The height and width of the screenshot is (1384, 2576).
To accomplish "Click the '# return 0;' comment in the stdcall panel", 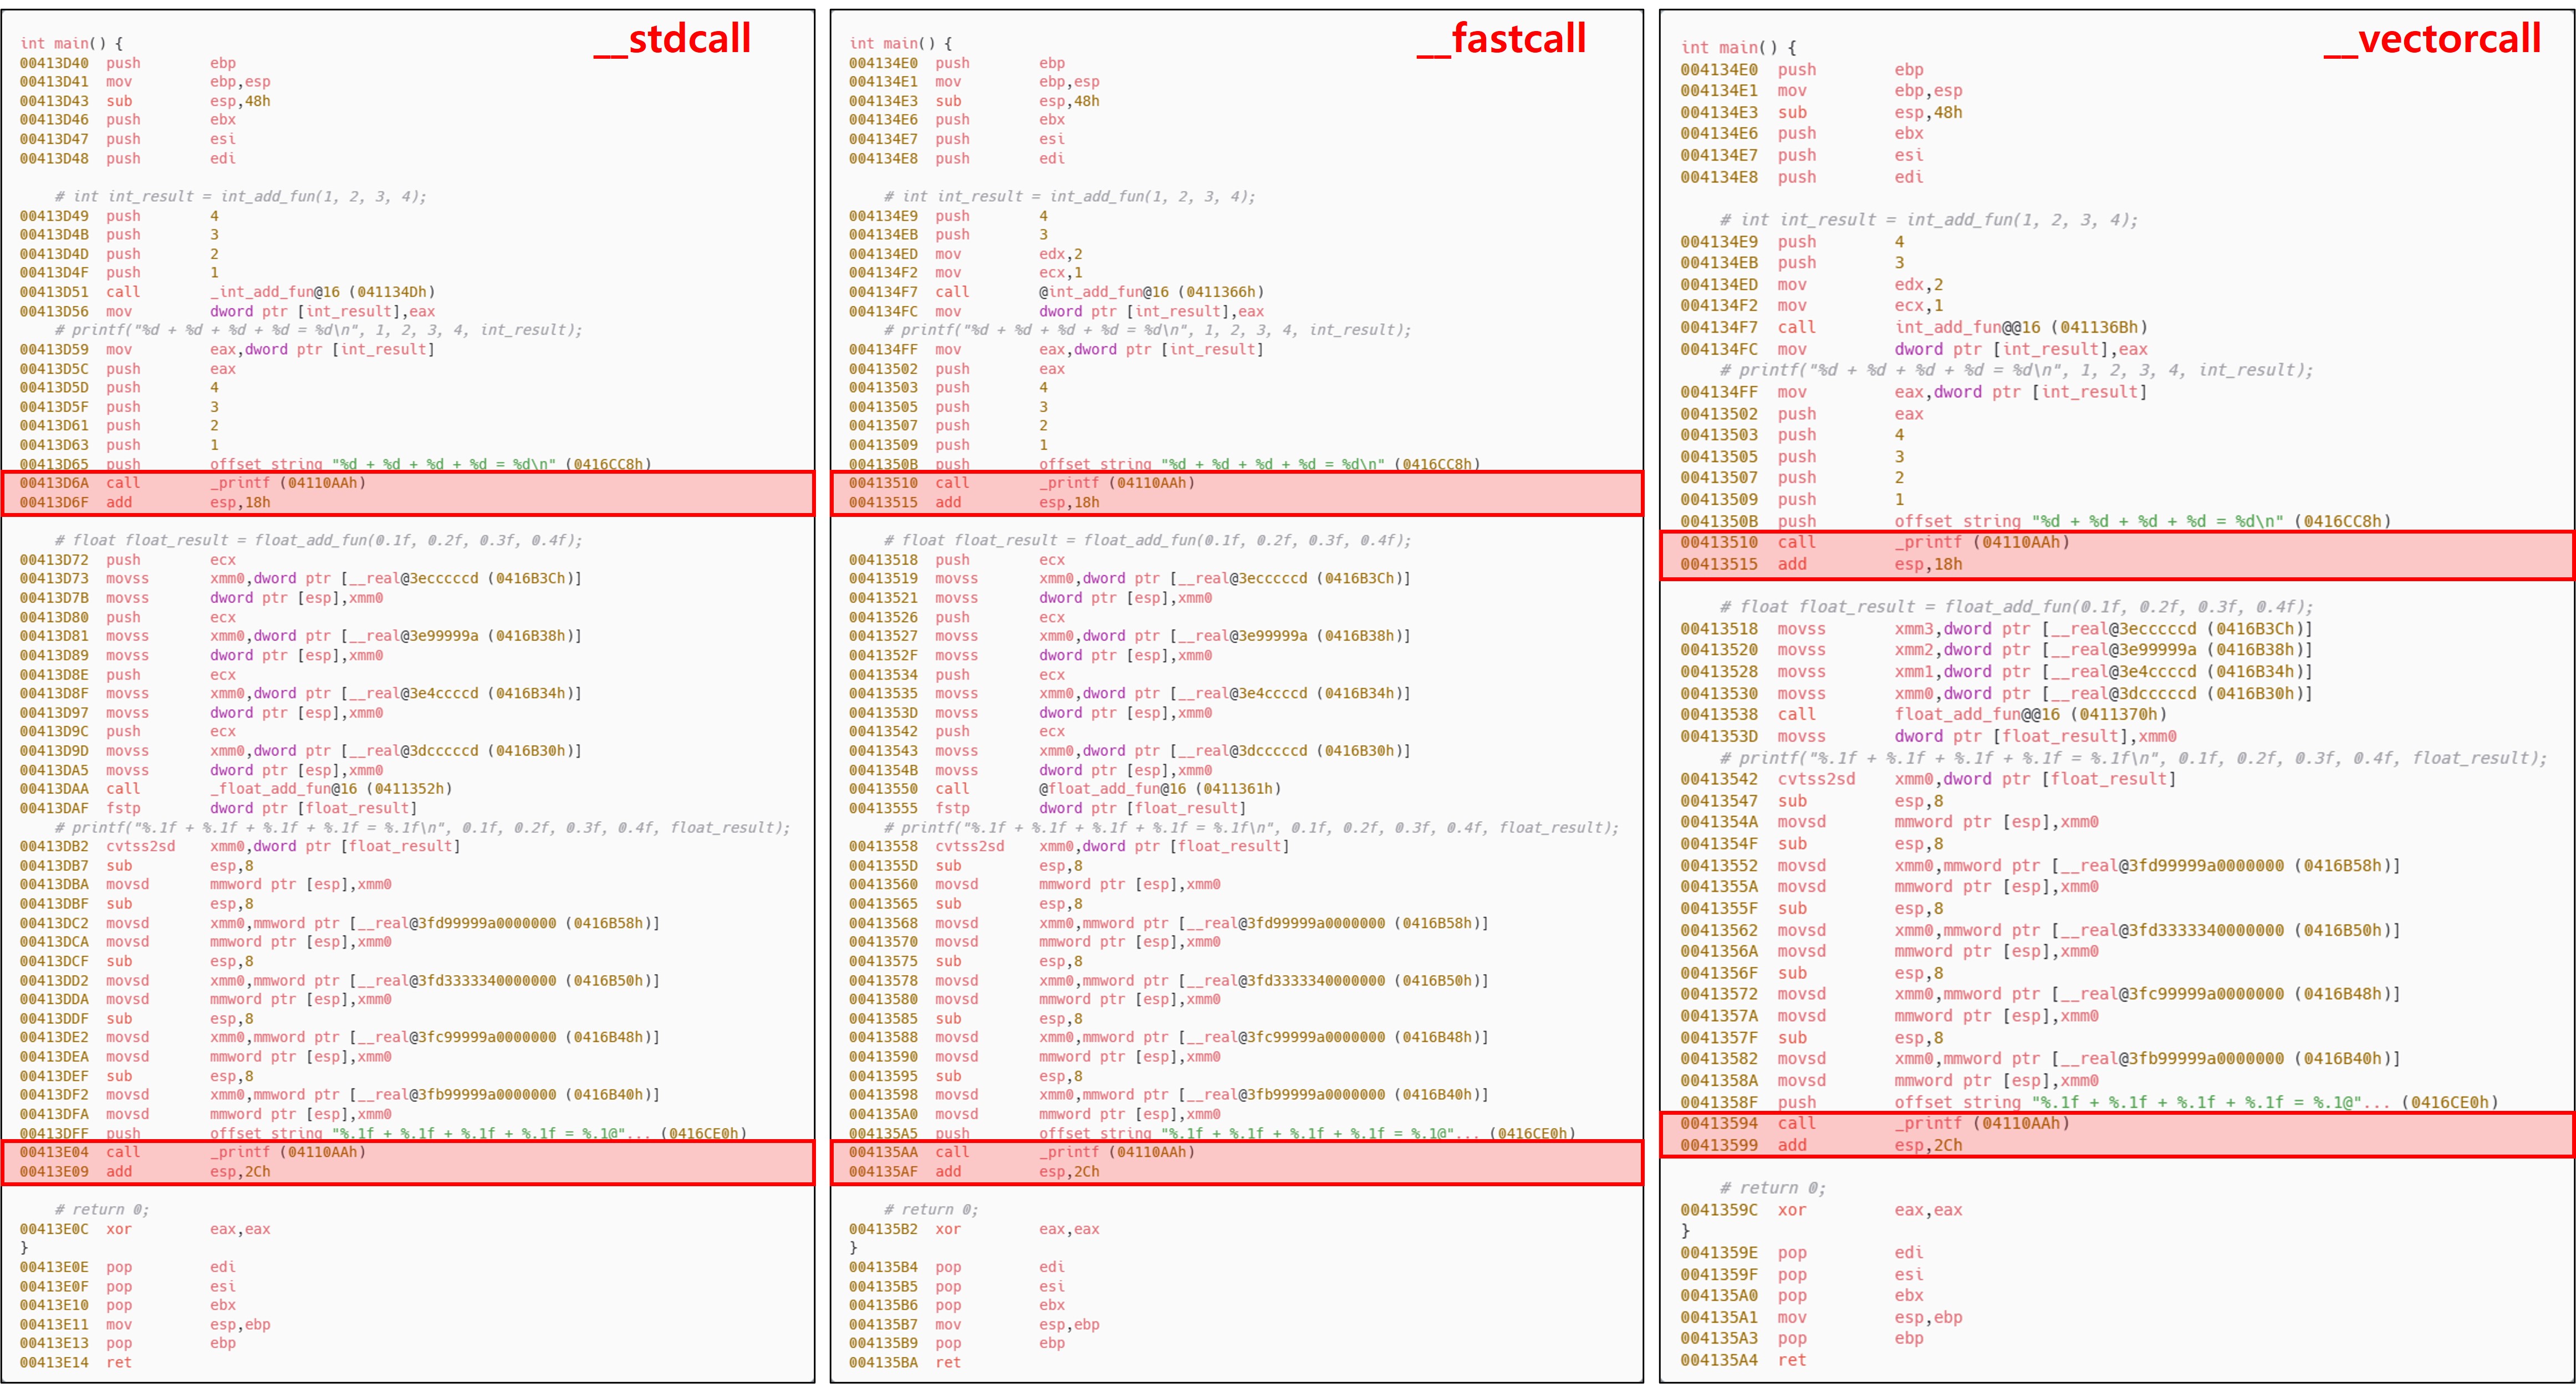I will [102, 1209].
